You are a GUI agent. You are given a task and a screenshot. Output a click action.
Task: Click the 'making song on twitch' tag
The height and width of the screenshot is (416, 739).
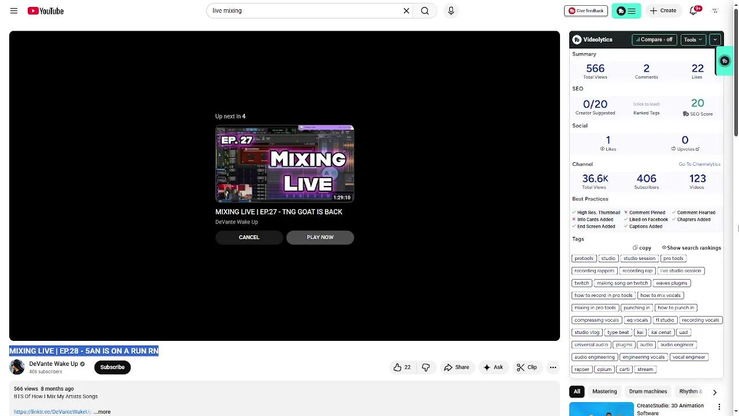[622, 283]
